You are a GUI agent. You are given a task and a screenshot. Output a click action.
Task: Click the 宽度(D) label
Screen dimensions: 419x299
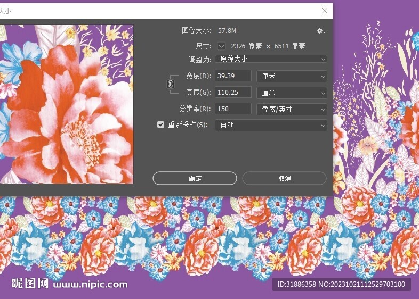[x=198, y=76]
